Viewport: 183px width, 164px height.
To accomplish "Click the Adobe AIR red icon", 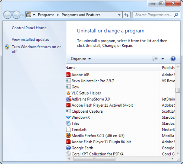I will coord(68,75).
